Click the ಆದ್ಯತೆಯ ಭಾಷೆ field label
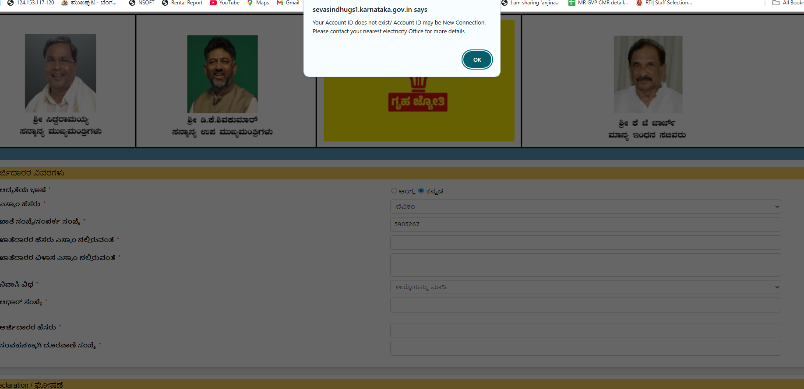 [23, 190]
